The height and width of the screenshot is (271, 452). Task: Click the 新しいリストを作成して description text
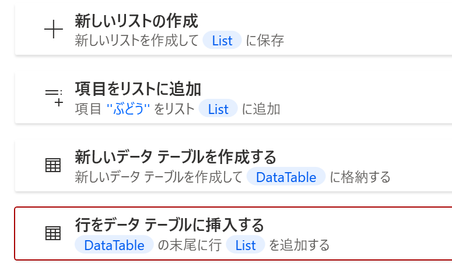click(x=137, y=41)
